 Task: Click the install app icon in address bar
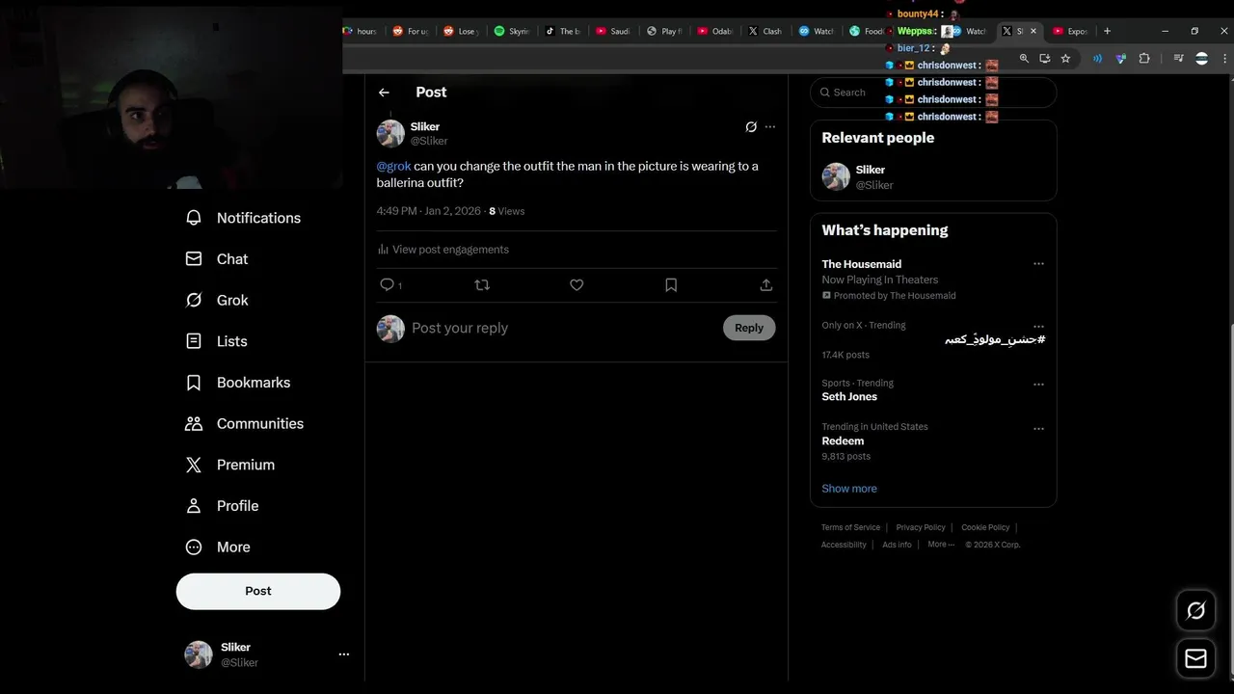click(x=1044, y=59)
